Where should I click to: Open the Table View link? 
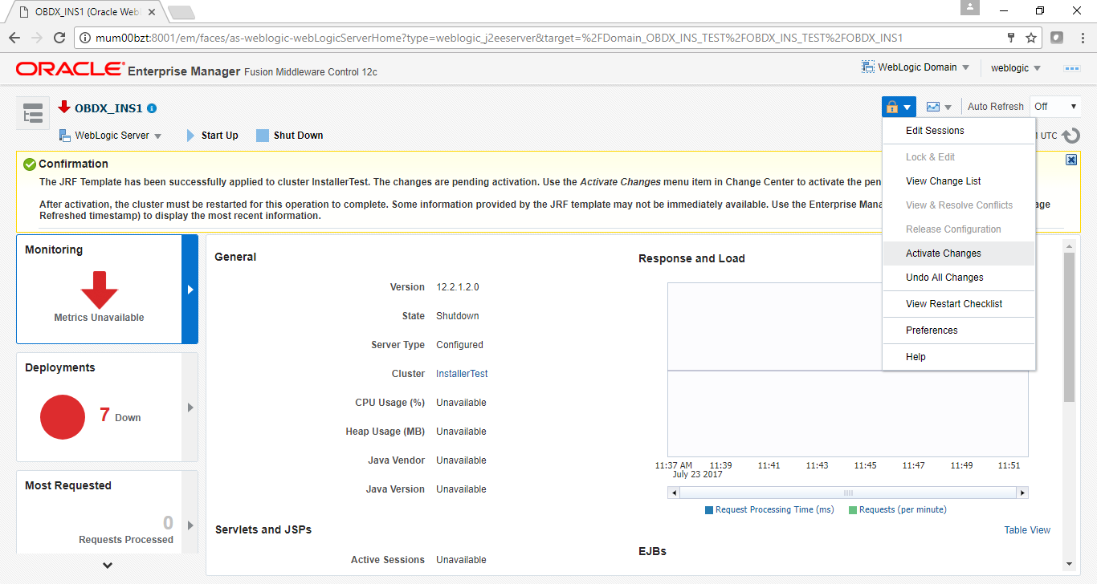1027,530
